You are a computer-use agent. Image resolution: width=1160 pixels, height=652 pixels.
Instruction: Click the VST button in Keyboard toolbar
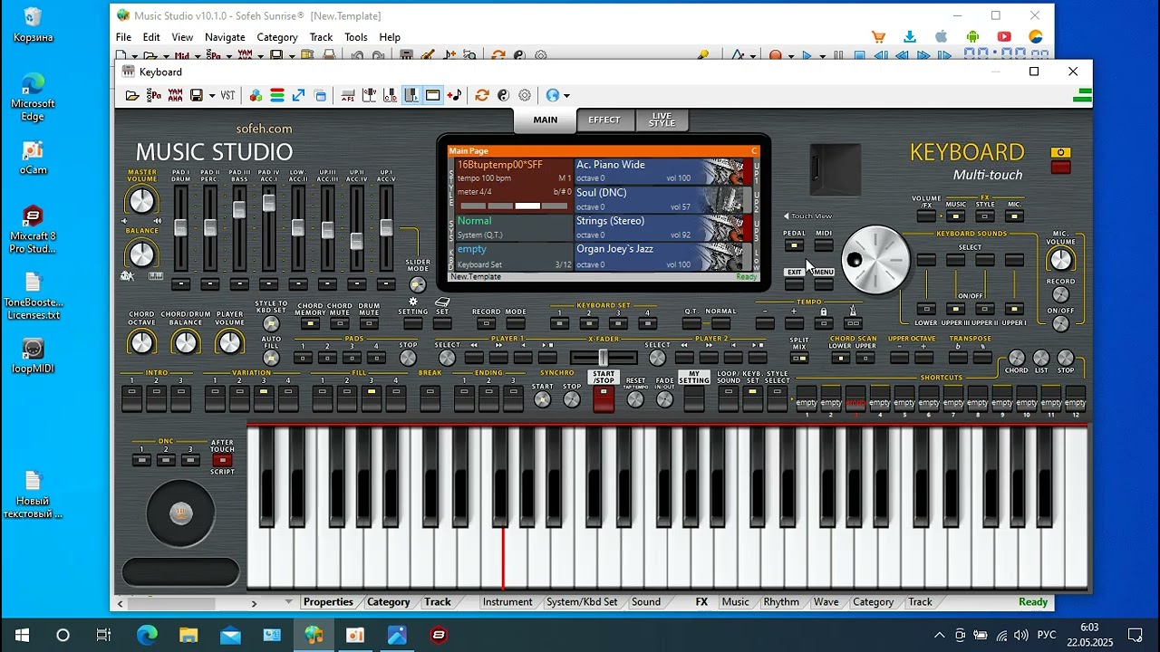pyautogui.click(x=227, y=95)
